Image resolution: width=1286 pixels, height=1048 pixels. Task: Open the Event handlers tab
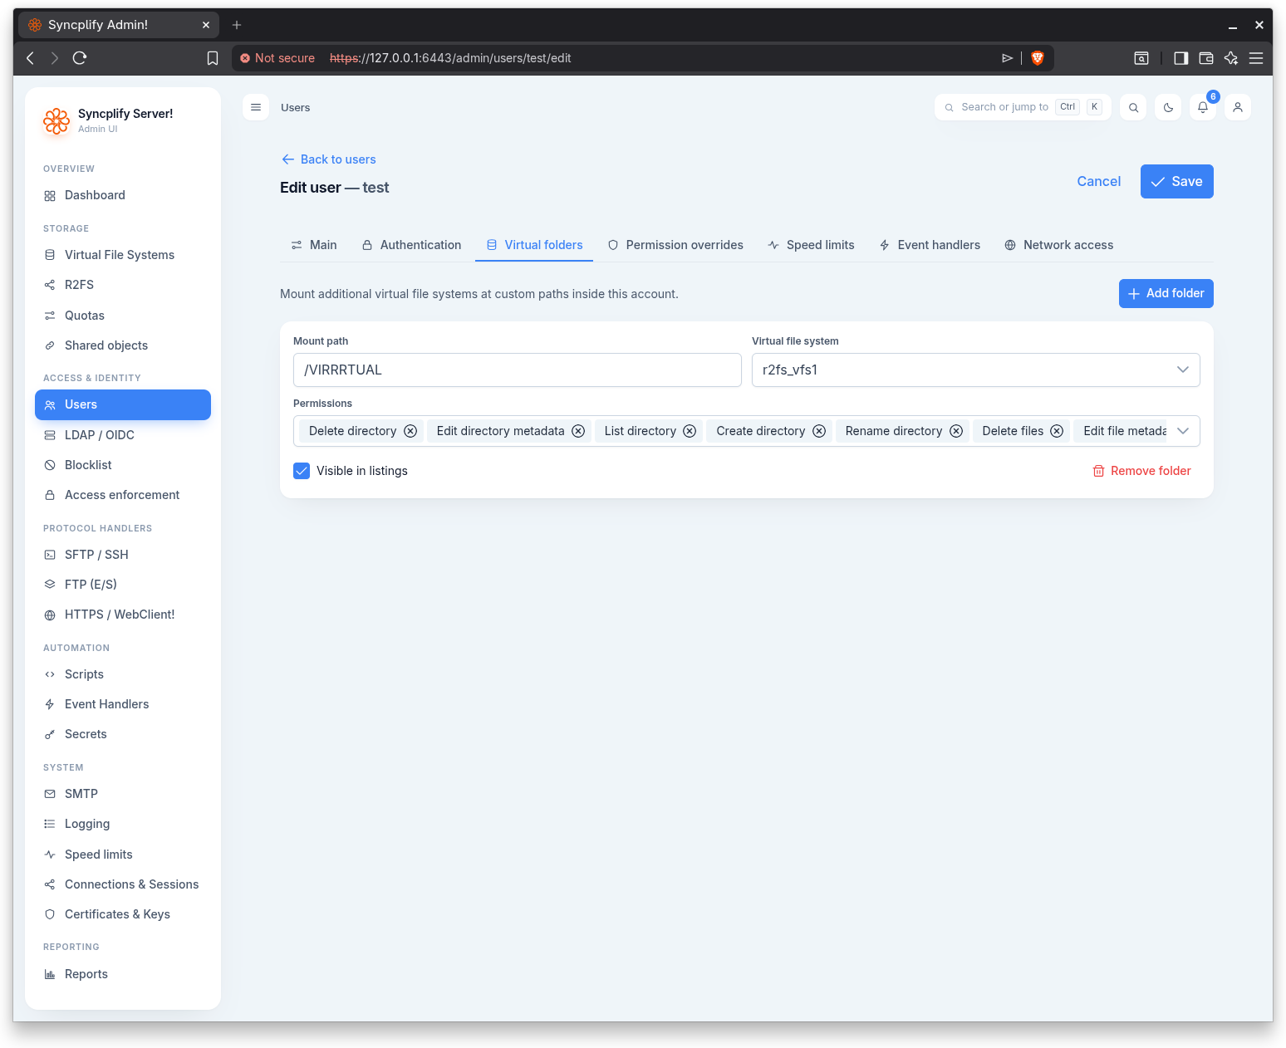tap(930, 245)
